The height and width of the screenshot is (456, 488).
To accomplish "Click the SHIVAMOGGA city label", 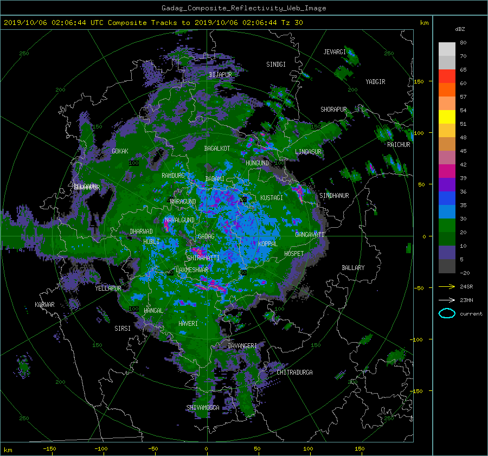I will click(203, 408).
